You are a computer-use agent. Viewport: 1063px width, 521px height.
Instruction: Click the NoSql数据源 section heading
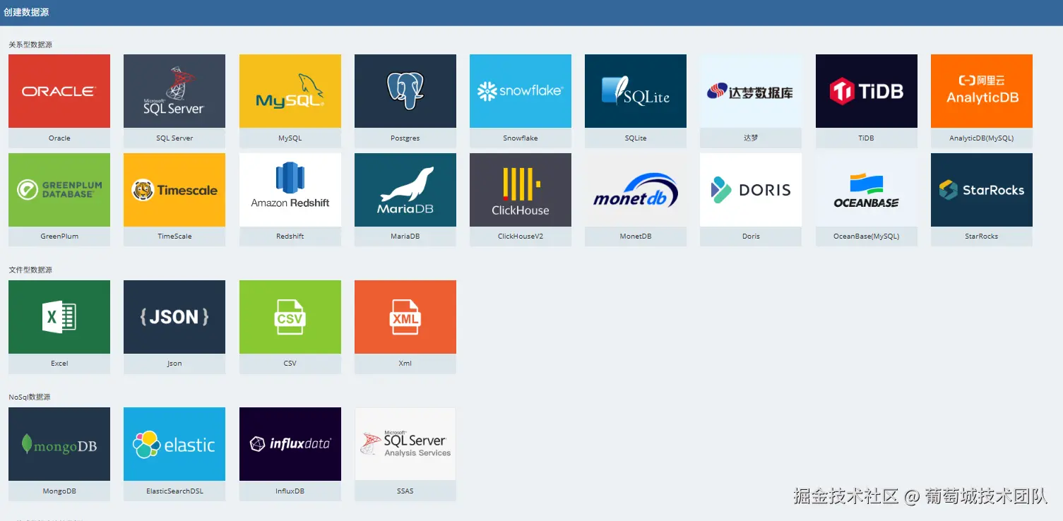coord(30,397)
